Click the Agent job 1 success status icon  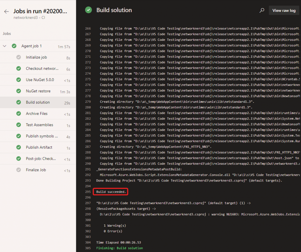tap(14, 46)
